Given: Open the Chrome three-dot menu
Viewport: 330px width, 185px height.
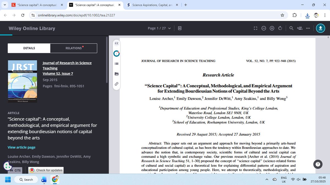Looking at the screenshot, I should click(325, 15).
